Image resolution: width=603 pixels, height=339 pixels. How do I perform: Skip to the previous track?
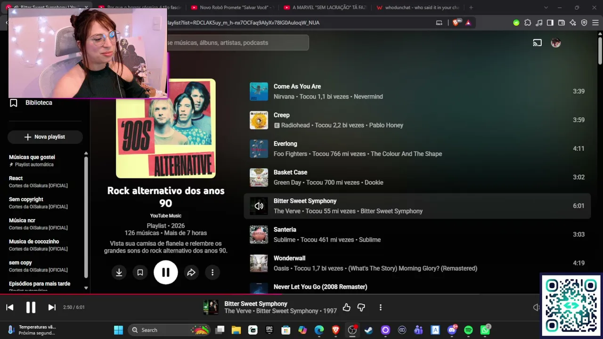10,307
